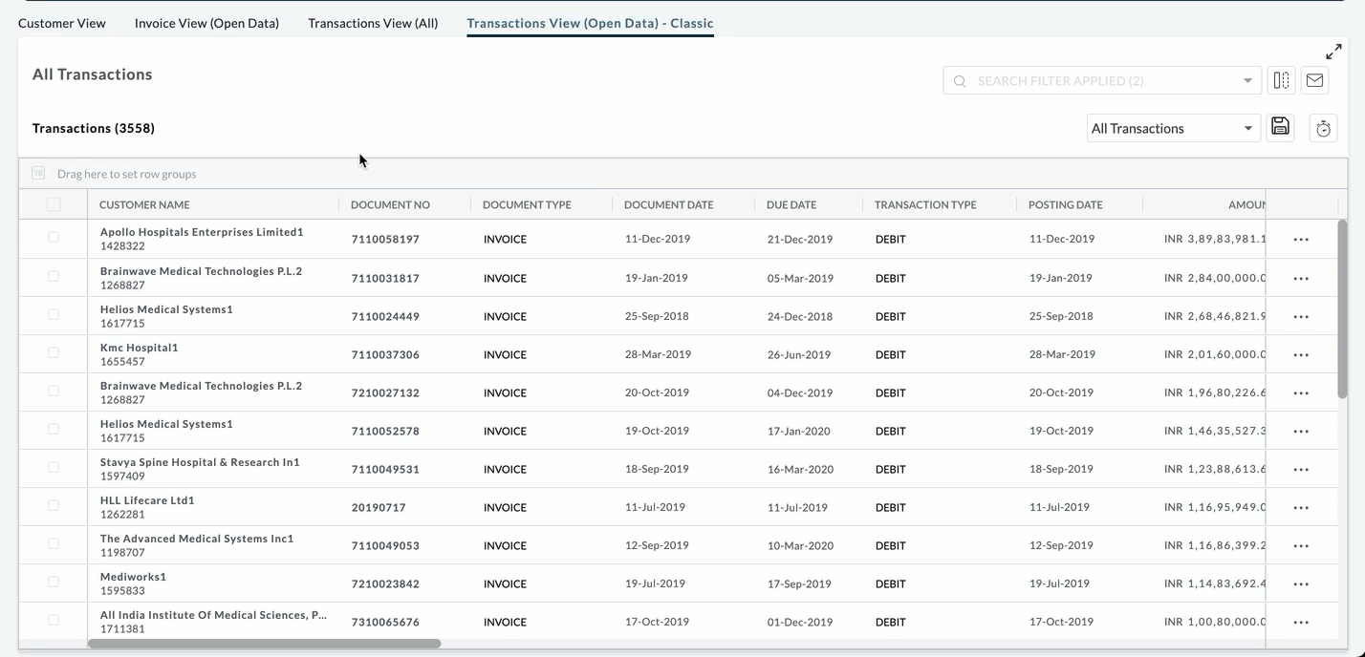Select HLL Lifecare Ltd1 row checkbox
The image size is (1365, 657).
click(54, 505)
